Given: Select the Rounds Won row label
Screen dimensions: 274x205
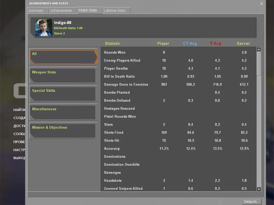Looking at the screenshot, I should (115, 52).
